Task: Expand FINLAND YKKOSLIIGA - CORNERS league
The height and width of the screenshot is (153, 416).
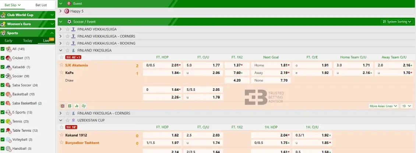Action: click(x=60, y=113)
